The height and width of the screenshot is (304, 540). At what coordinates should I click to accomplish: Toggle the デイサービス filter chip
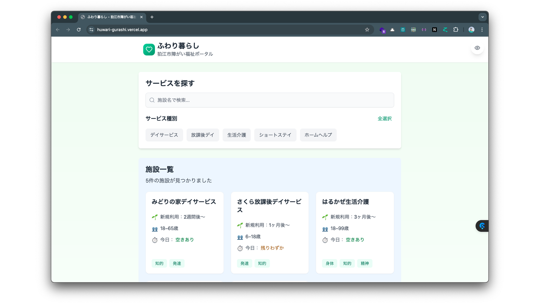coord(164,135)
